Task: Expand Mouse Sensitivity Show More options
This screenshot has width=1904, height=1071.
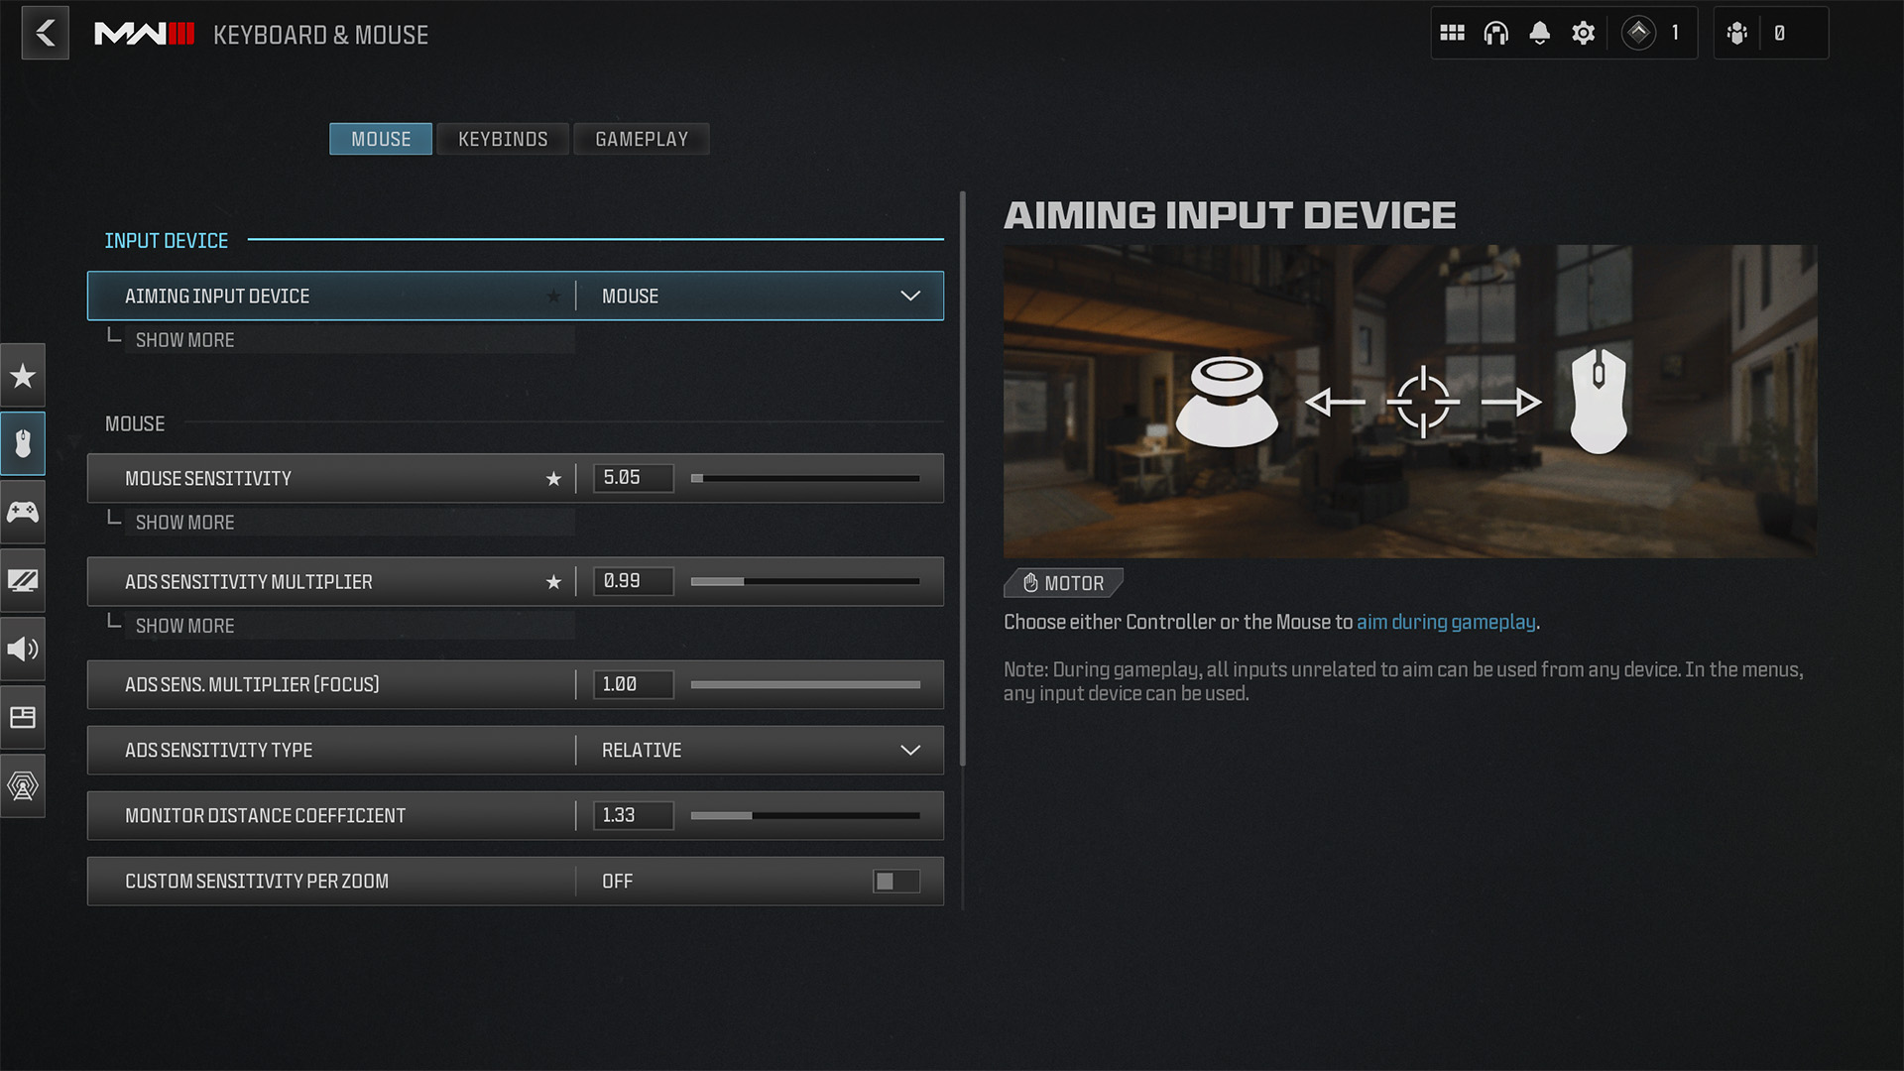Action: coord(184,522)
